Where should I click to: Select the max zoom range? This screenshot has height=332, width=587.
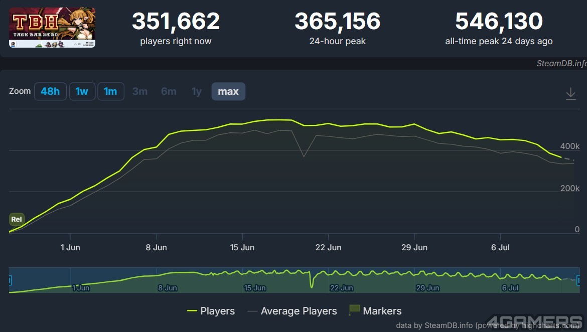pyautogui.click(x=228, y=91)
